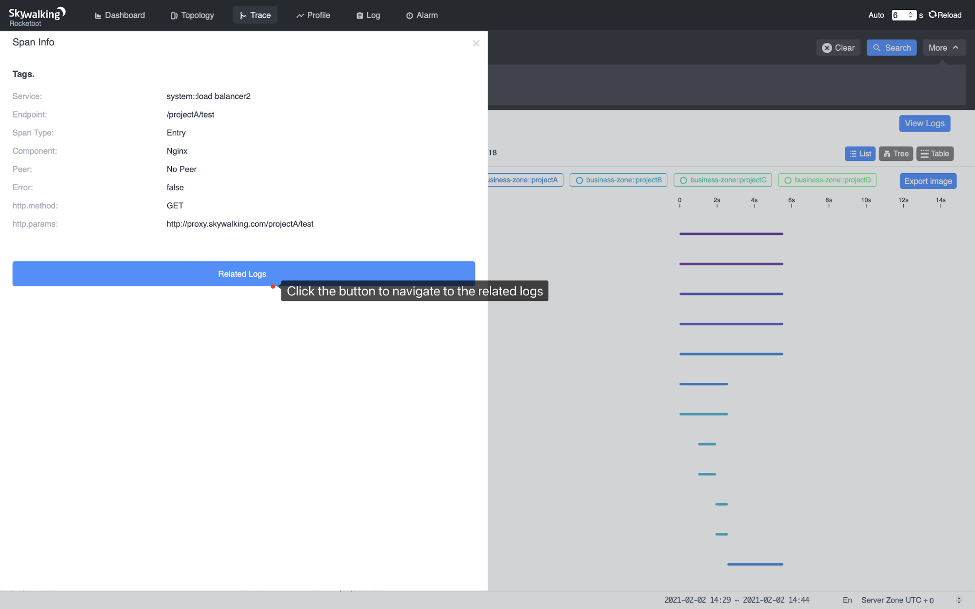Viewport: 975px width, 609px height.
Task: Click the Reload refresh icon
Action: (932, 15)
